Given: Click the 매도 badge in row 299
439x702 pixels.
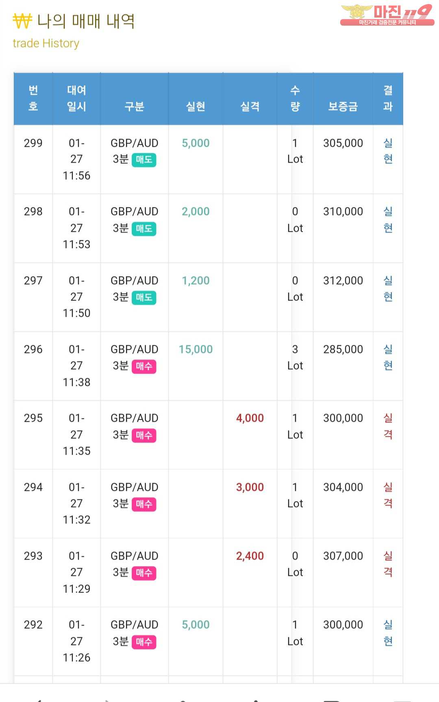Looking at the screenshot, I should tap(144, 159).
